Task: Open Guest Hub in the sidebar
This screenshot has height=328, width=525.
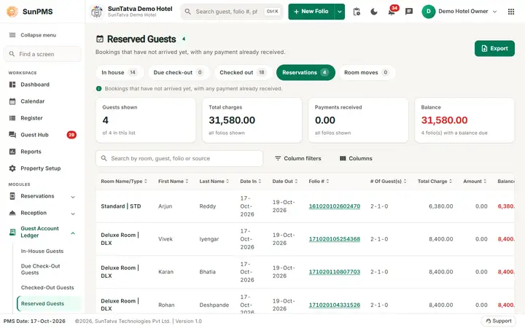Action: click(x=42, y=135)
